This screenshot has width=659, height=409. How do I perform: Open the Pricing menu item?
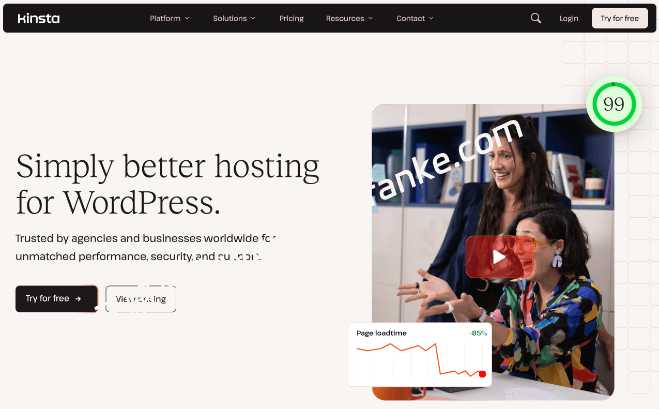point(292,18)
